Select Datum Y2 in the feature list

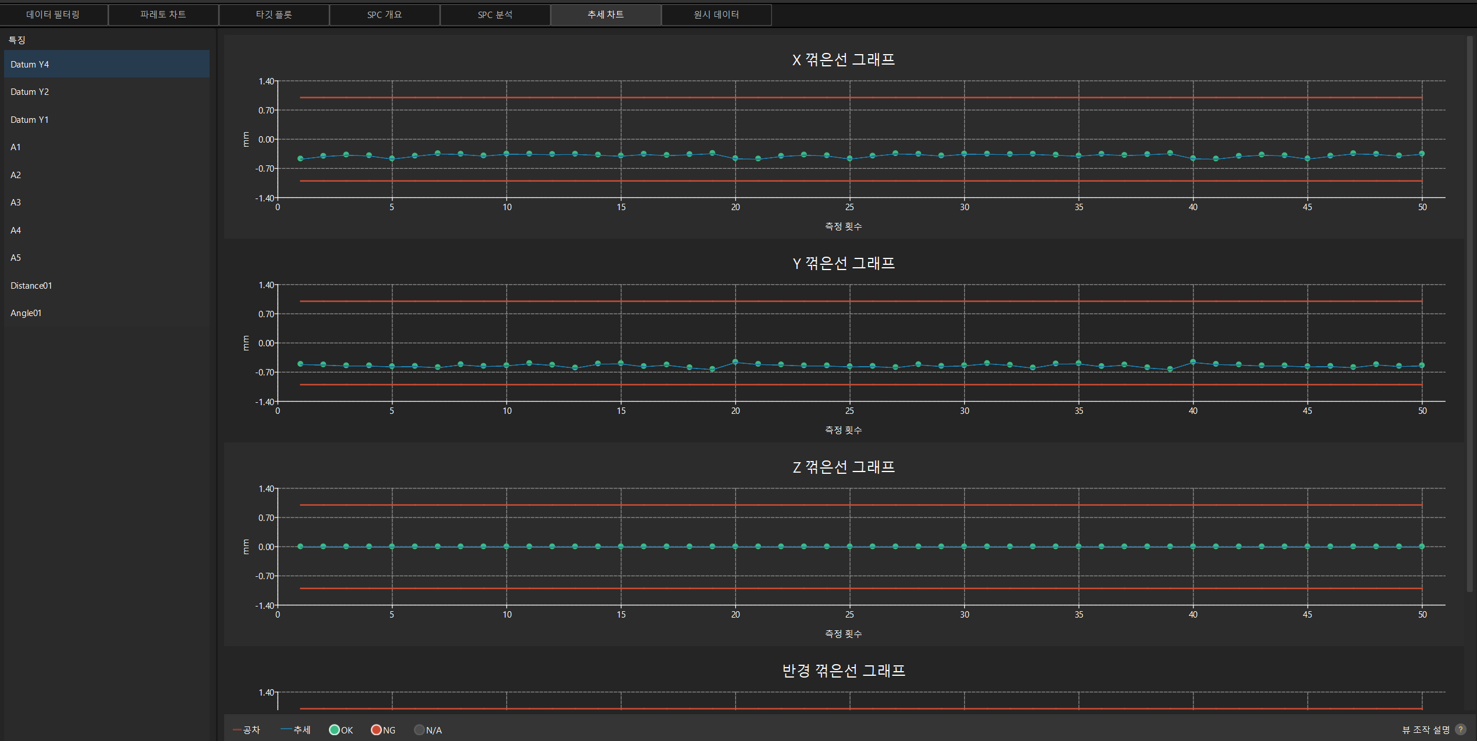pyautogui.click(x=107, y=92)
